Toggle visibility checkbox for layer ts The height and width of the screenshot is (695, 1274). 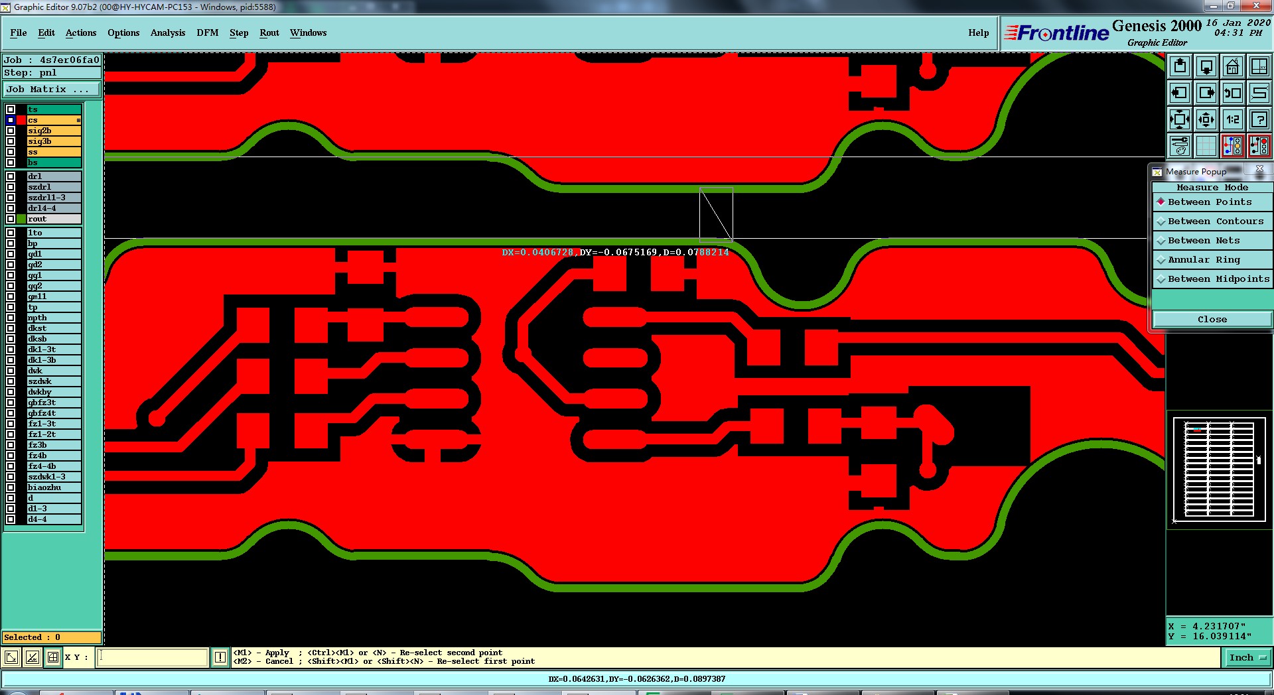[x=11, y=109]
